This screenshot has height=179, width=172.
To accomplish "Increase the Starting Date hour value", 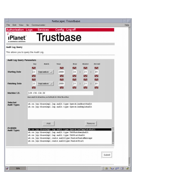I will point(74,68).
